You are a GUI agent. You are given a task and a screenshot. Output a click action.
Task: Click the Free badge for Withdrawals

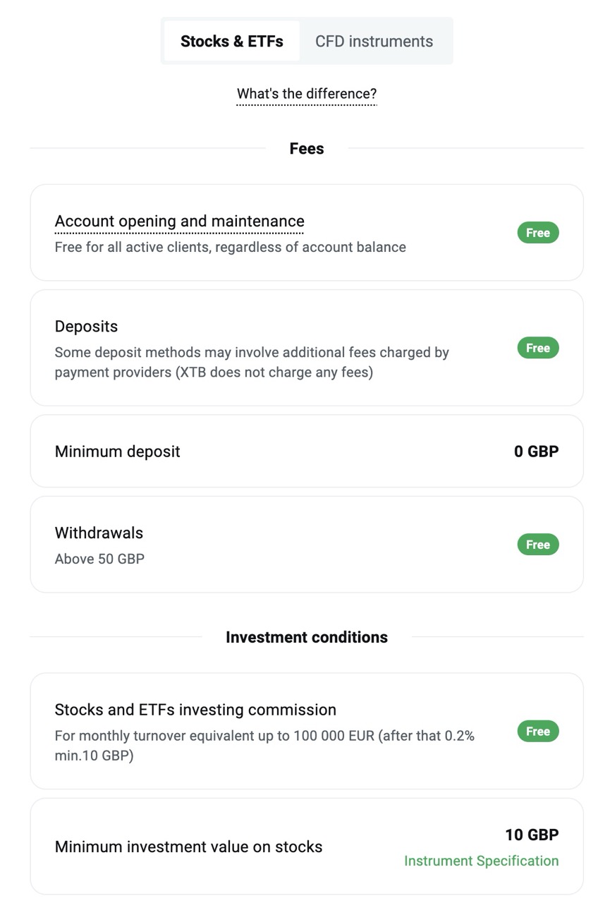coord(538,545)
